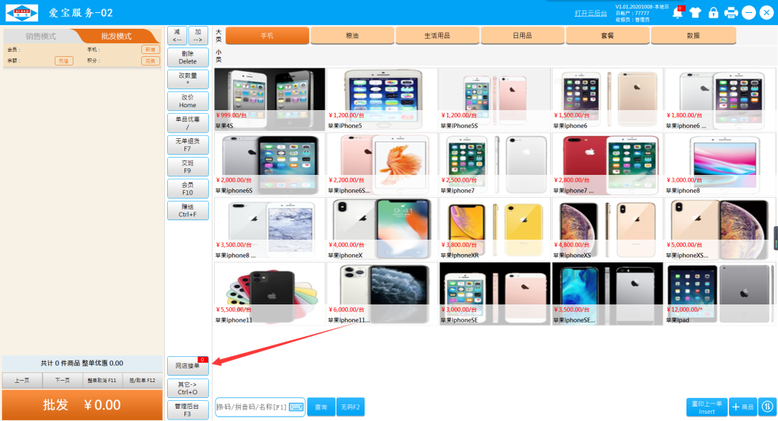Click the 查询 search button
This screenshot has height=421, width=778.
321,407
